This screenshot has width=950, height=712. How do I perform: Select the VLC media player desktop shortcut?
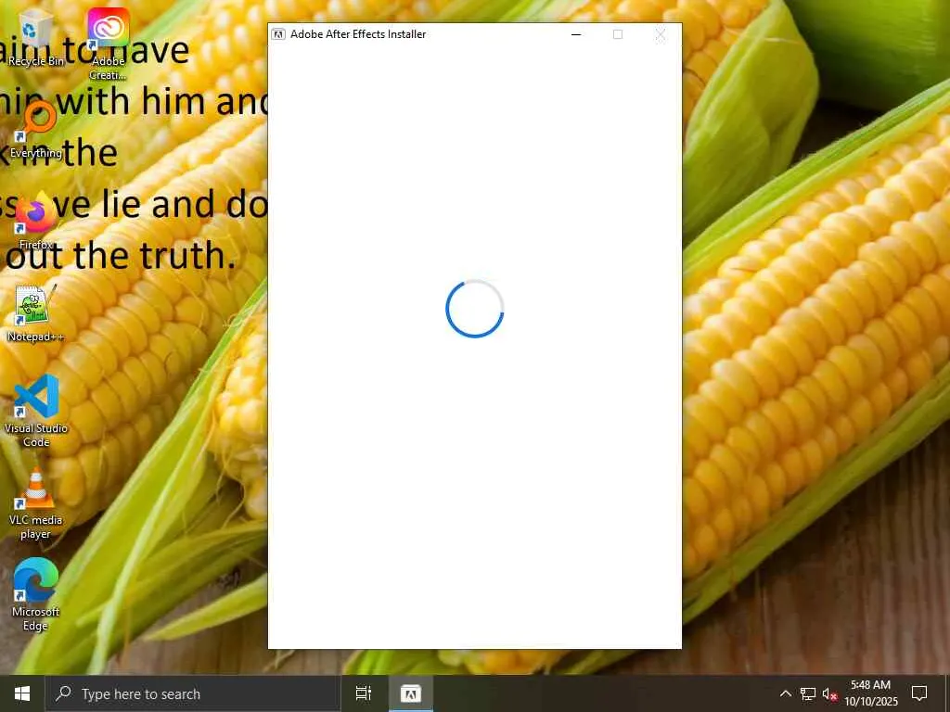coord(36,503)
